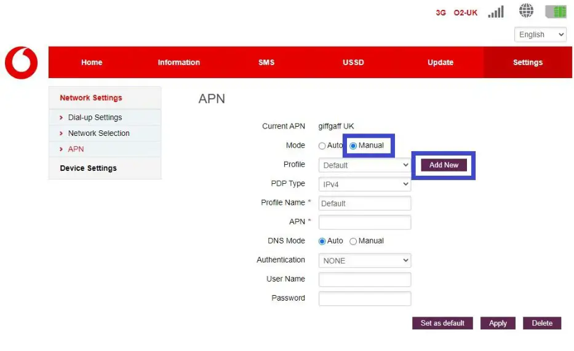Open Dial-up Settings in sidebar

point(95,117)
